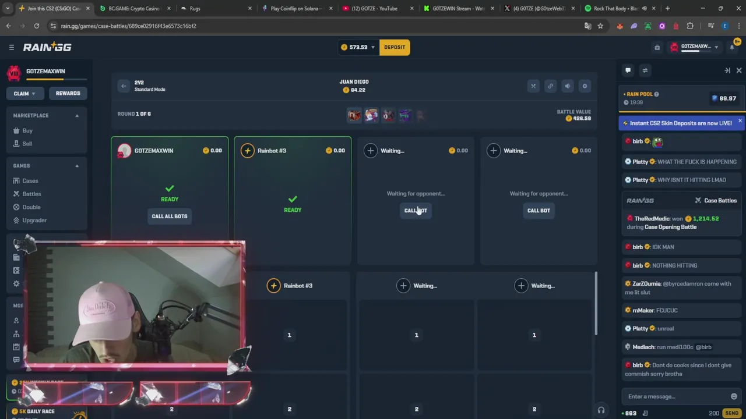This screenshot has width=746, height=419.
Task: Click the Case Opening Battle link in chat
Action: point(670,227)
